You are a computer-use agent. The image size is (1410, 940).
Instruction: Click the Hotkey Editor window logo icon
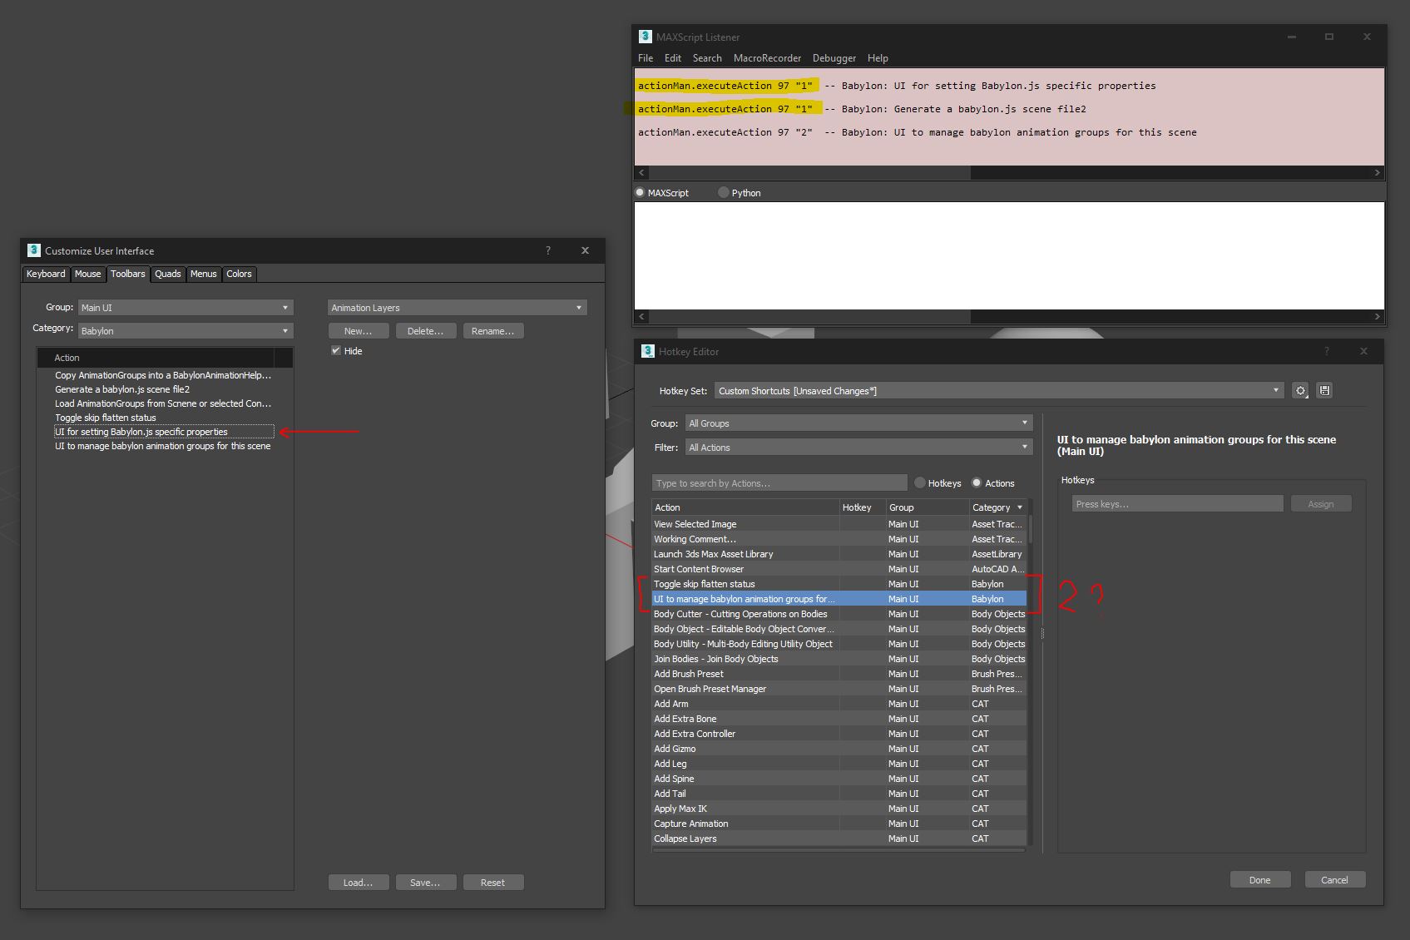pos(647,351)
